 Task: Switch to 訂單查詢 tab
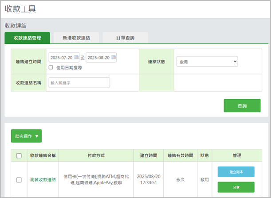point(126,38)
